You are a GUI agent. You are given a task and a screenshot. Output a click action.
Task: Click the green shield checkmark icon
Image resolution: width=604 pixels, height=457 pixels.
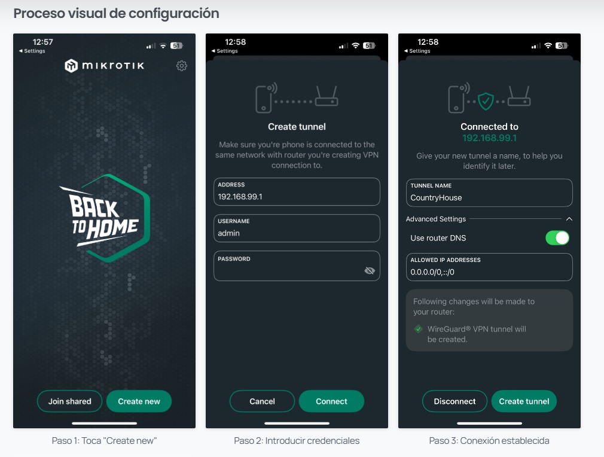[486, 101]
